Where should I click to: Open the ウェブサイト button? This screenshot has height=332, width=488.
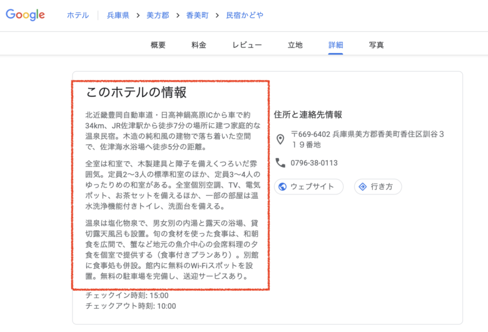pos(308,187)
